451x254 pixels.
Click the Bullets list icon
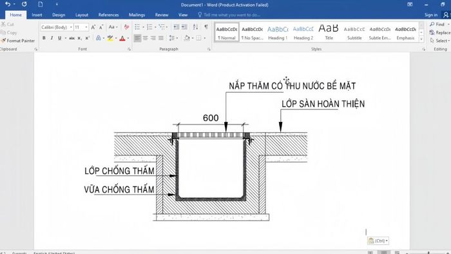[x=137, y=27]
